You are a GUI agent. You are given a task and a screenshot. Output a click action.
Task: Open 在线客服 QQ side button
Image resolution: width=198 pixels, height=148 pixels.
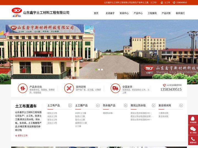click(x=193, y=120)
